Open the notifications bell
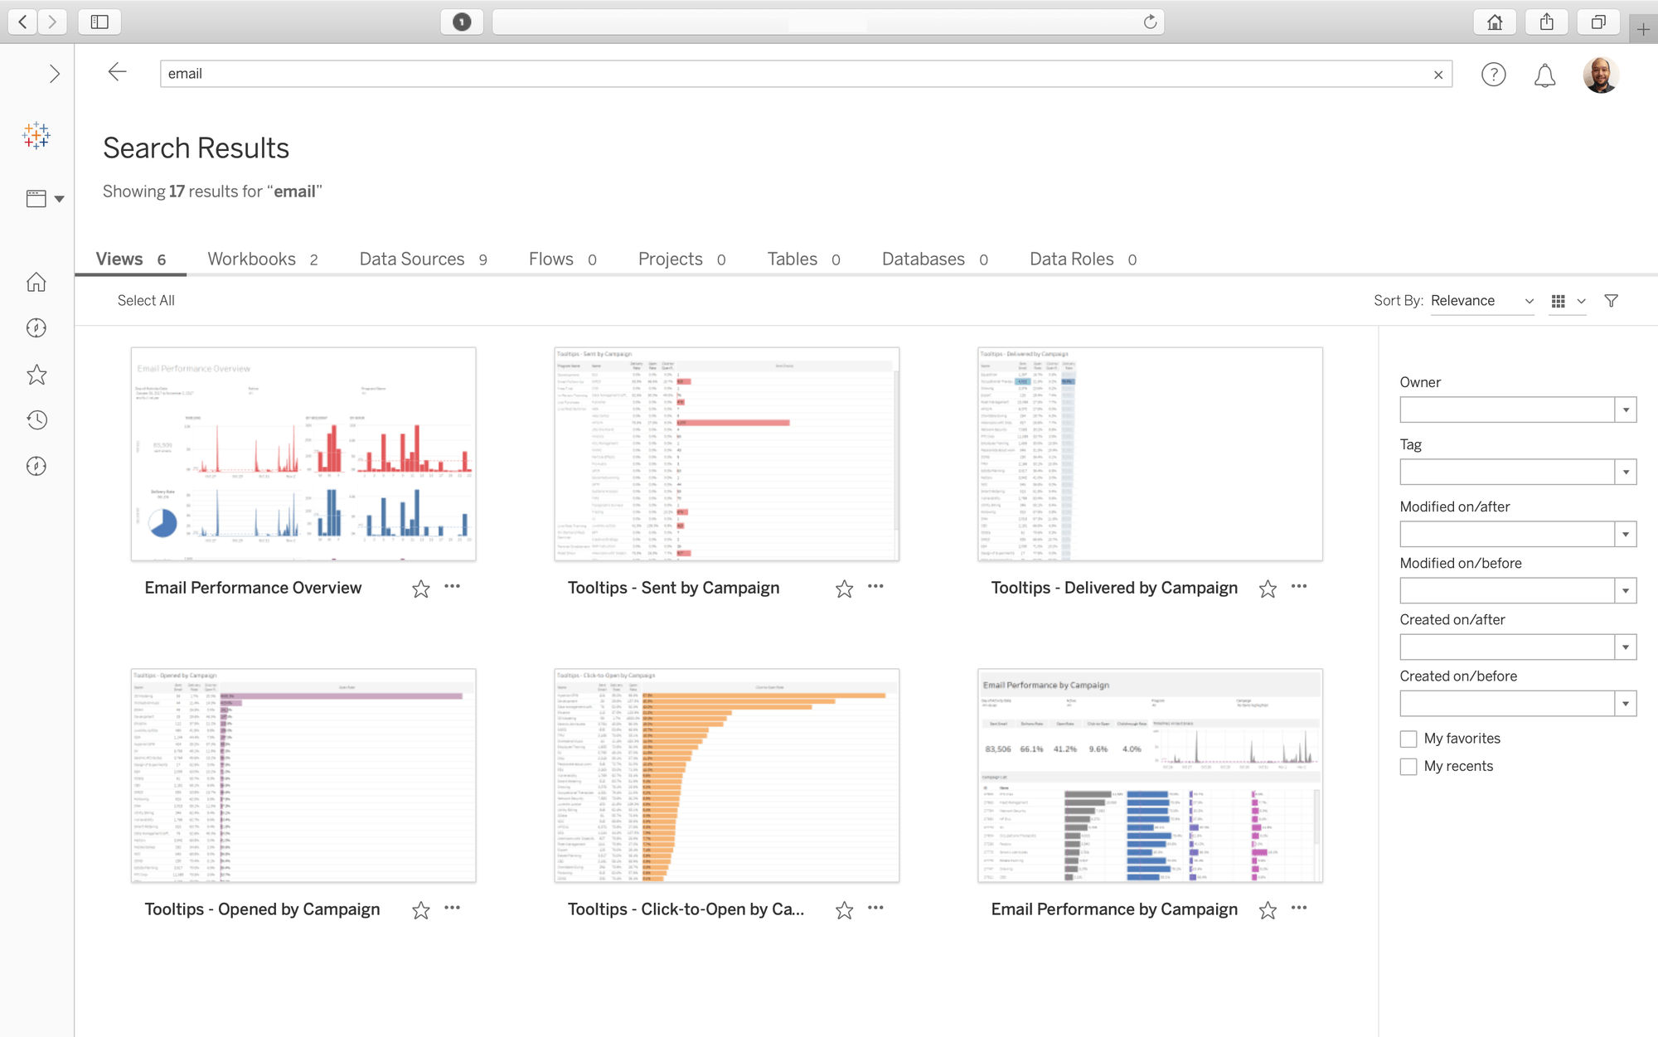1658x1037 pixels. pyautogui.click(x=1544, y=75)
